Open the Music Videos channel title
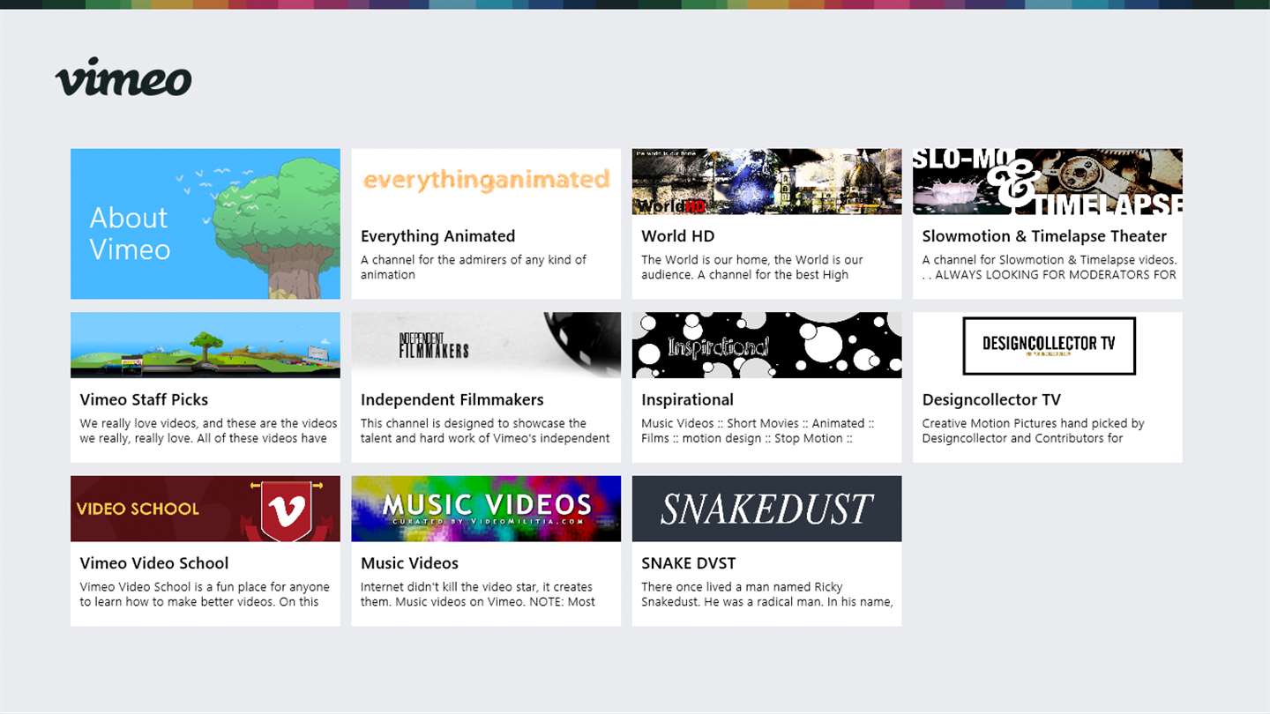Image resolution: width=1270 pixels, height=714 pixels. [409, 563]
